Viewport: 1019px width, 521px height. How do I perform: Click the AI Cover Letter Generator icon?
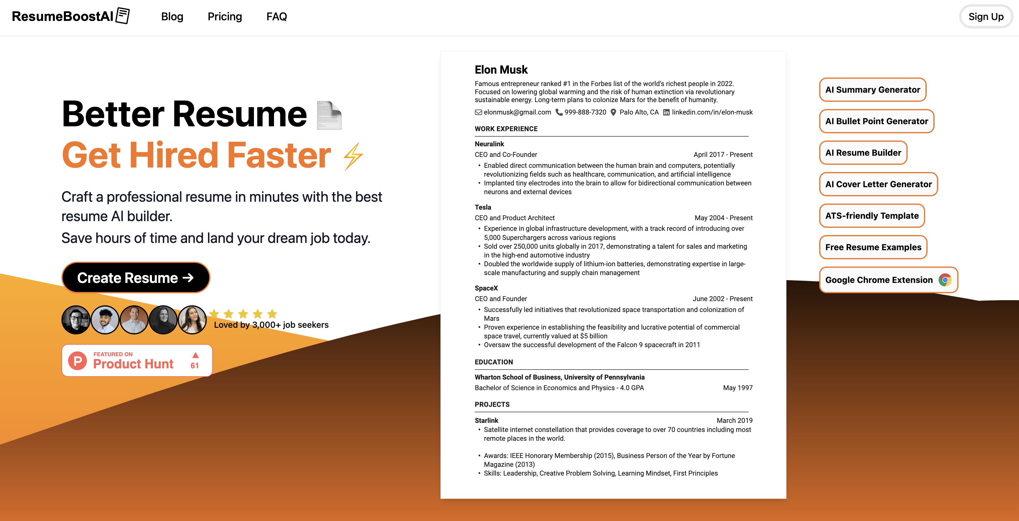tap(878, 184)
